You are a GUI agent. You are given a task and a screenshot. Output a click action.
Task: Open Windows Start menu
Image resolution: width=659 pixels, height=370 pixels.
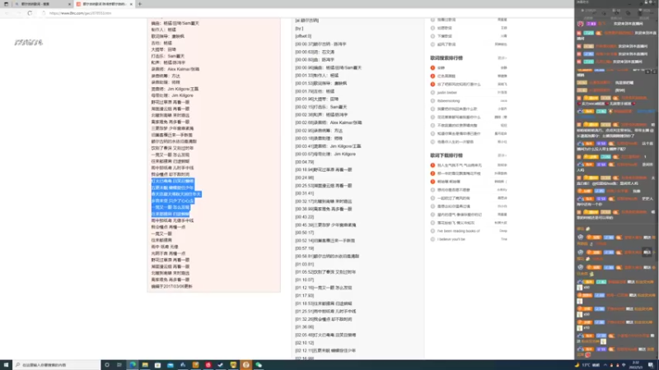tap(6, 365)
